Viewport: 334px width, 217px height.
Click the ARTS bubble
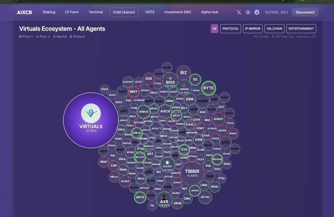pos(140,198)
